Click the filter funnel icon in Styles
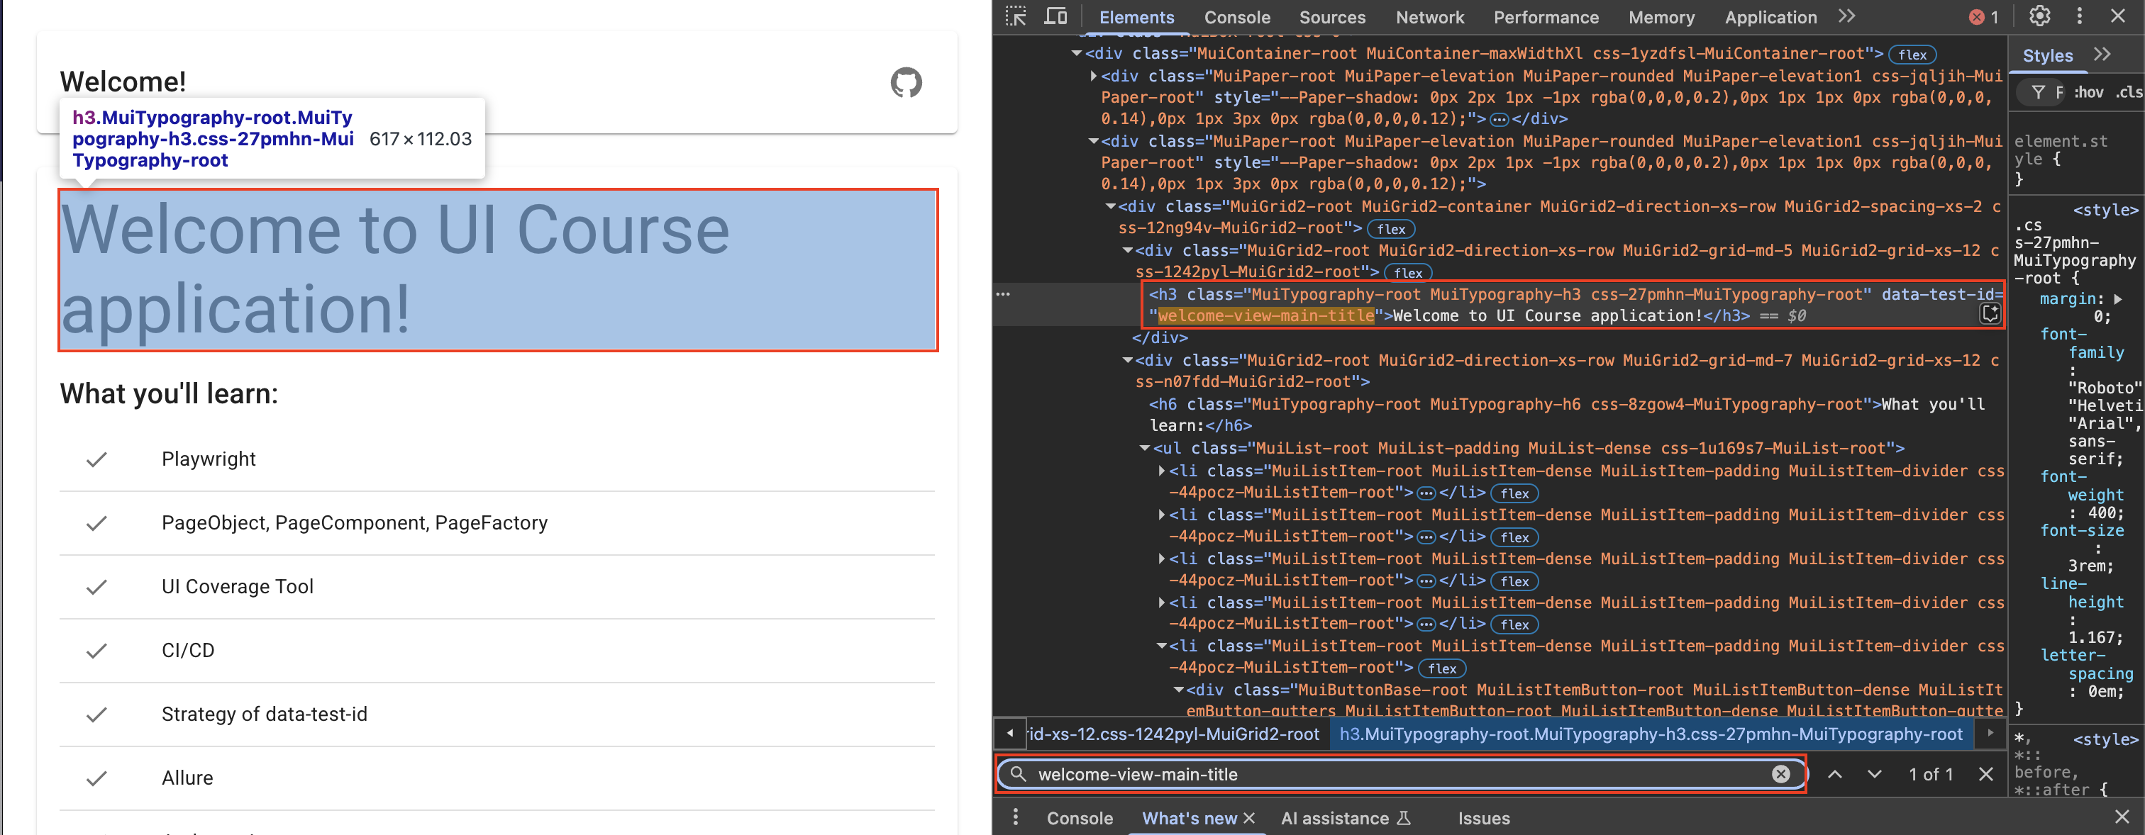 coord(2038,92)
